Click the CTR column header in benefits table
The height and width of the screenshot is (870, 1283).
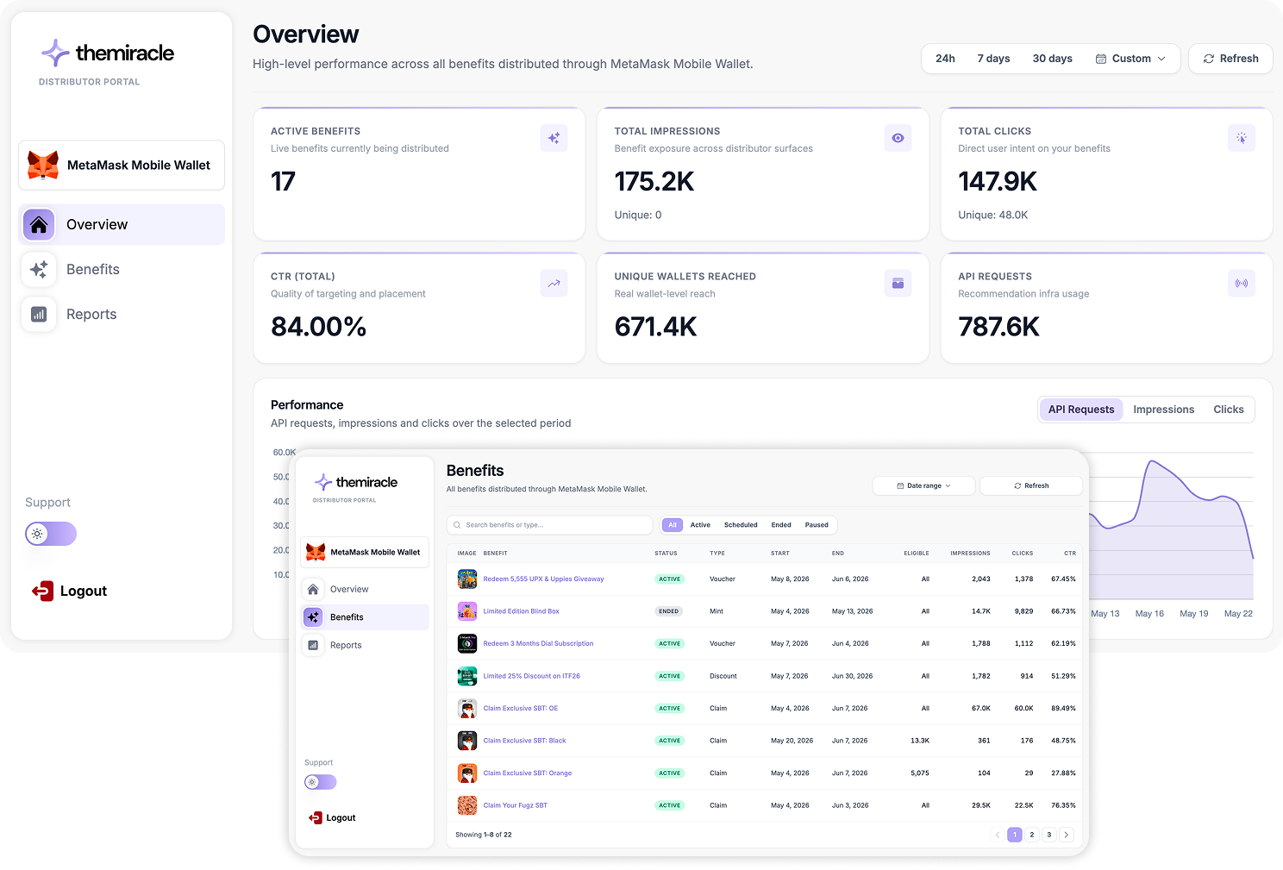[x=1070, y=554]
